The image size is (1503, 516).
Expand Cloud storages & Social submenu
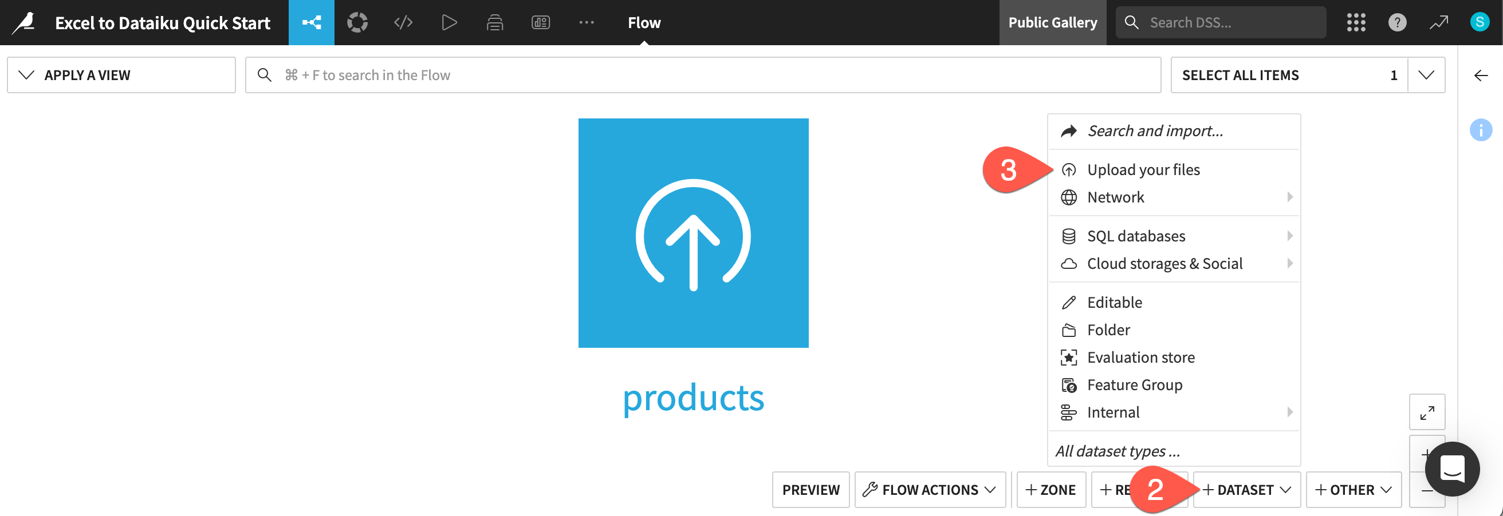point(1174,264)
